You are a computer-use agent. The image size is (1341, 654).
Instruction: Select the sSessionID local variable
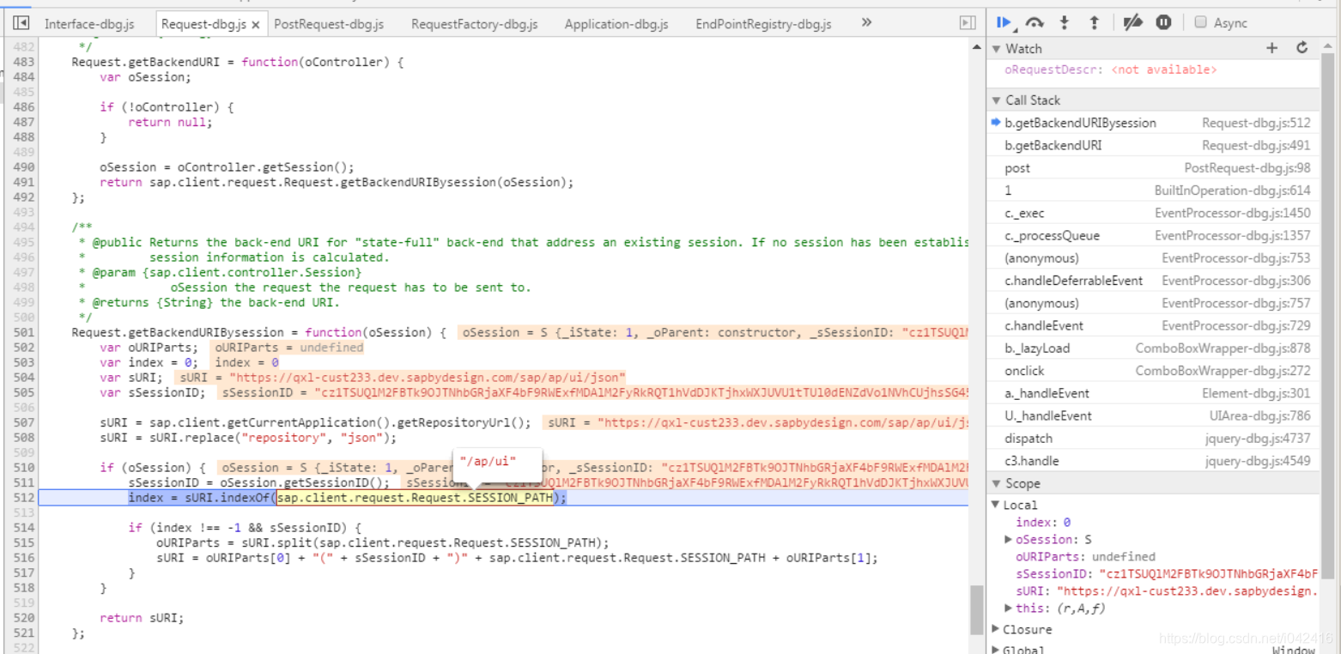(x=1167, y=574)
